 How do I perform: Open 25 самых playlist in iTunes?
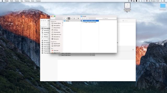[46, 43]
